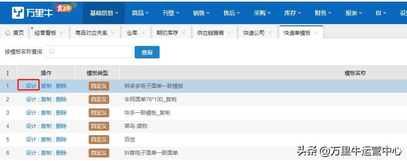Click 删除 for 菜鸟-简称 template
The height and width of the screenshot is (161, 407).
pyautogui.click(x=61, y=126)
